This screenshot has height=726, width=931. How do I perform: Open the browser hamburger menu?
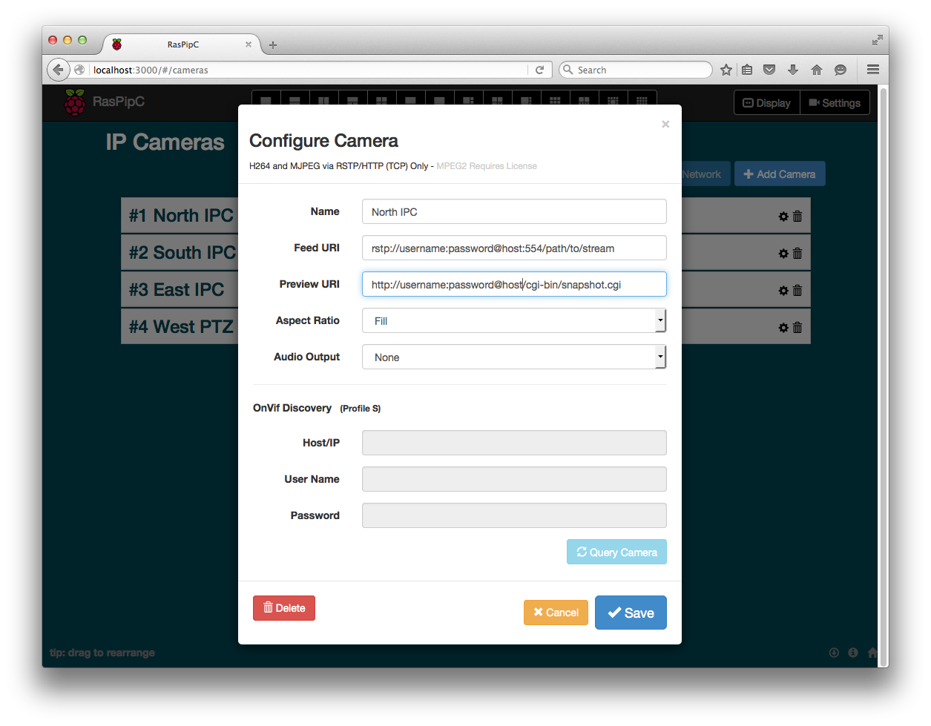(873, 70)
